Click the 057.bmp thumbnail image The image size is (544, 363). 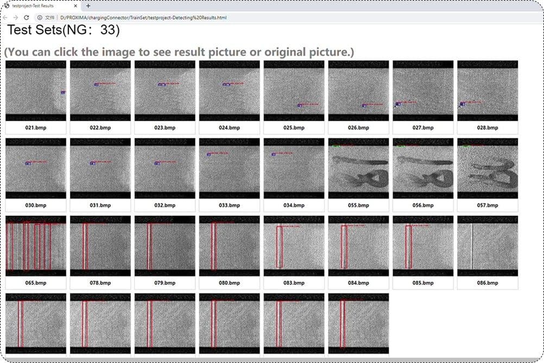click(x=487, y=168)
